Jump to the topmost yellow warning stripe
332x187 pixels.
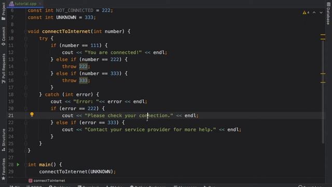323,34
